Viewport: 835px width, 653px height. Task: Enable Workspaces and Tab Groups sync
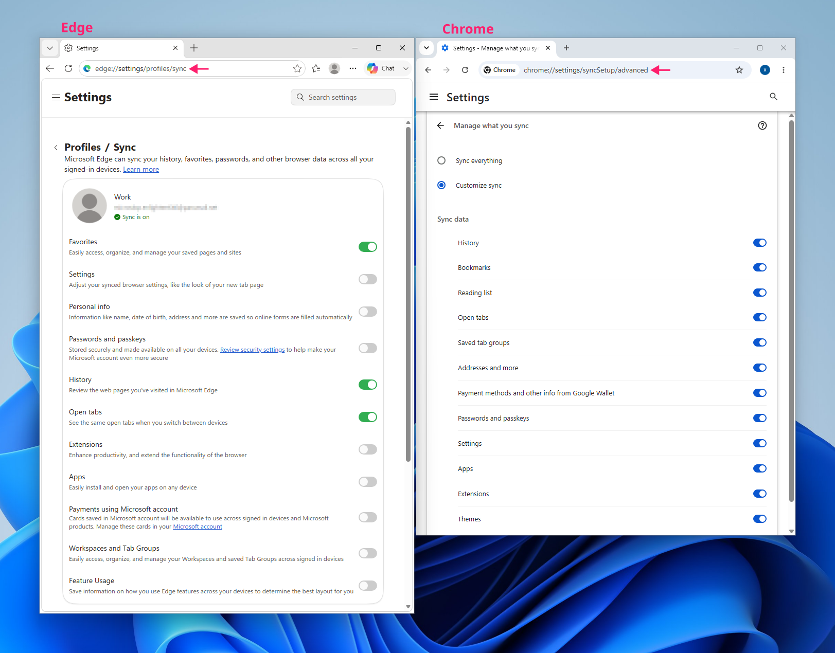click(368, 553)
